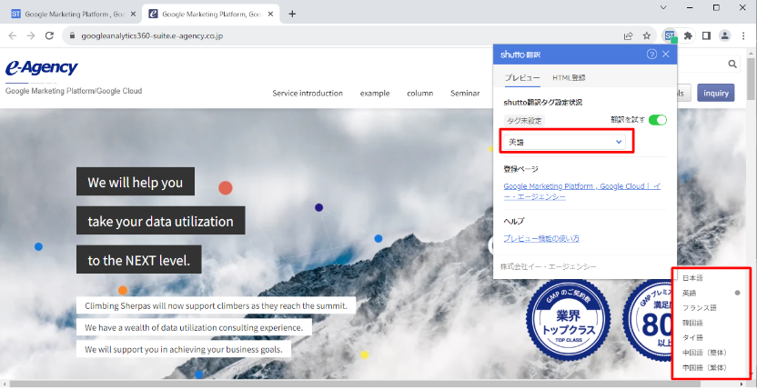Close the first Google Marketing Platform tab
The width and height of the screenshot is (757, 389).
pos(133,14)
